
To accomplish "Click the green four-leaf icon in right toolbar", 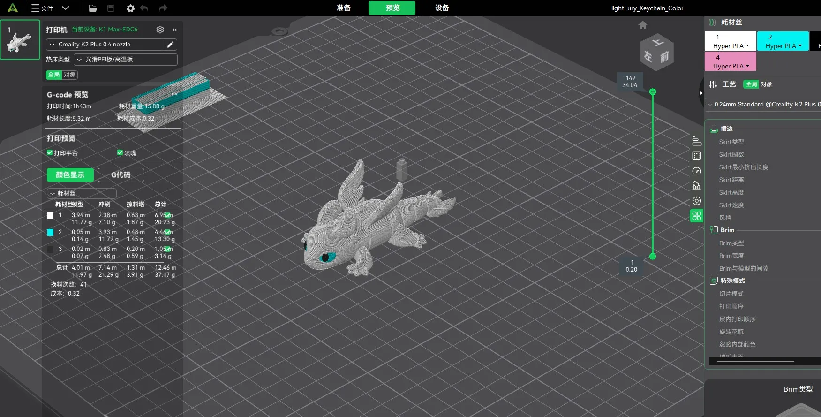I will (697, 216).
